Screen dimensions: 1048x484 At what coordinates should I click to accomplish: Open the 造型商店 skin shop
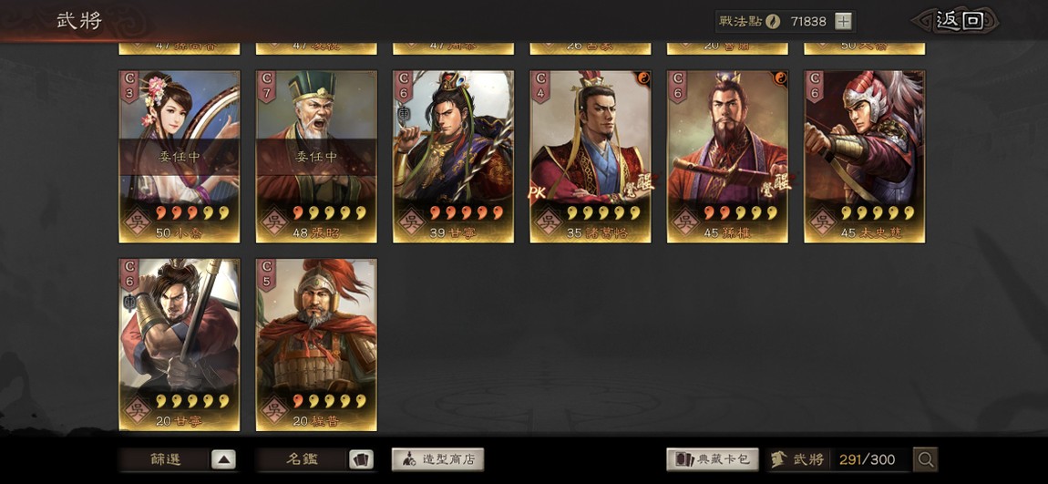tap(437, 460)
